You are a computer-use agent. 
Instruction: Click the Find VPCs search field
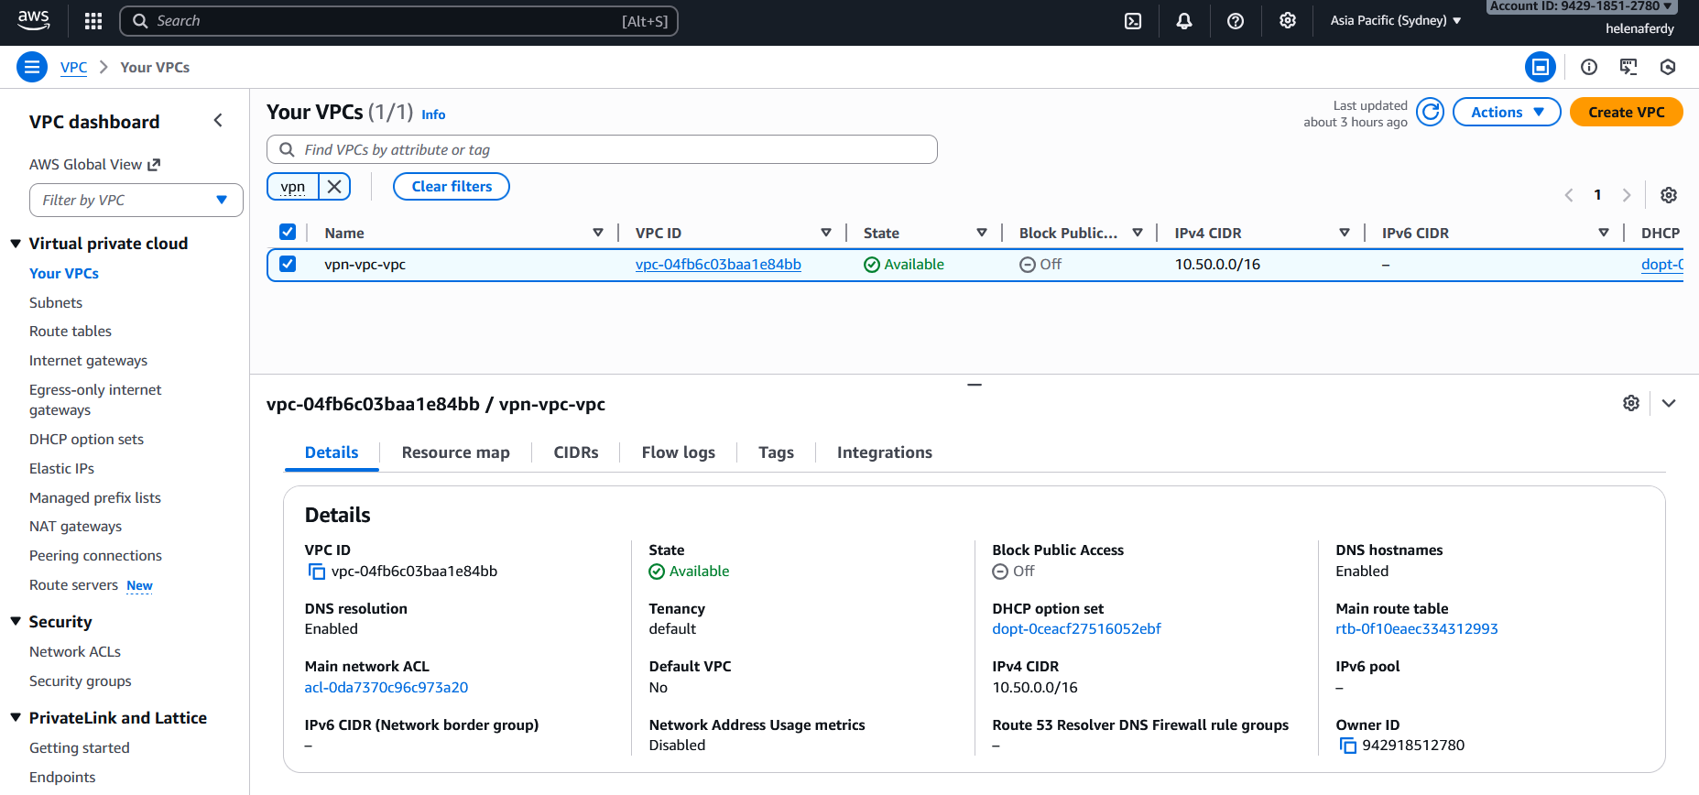(602, 149)
